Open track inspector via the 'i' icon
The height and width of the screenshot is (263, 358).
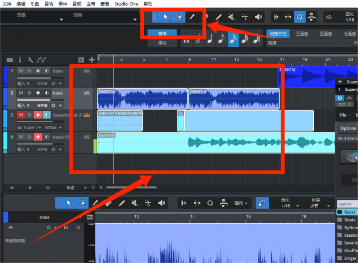pos(20,60)
